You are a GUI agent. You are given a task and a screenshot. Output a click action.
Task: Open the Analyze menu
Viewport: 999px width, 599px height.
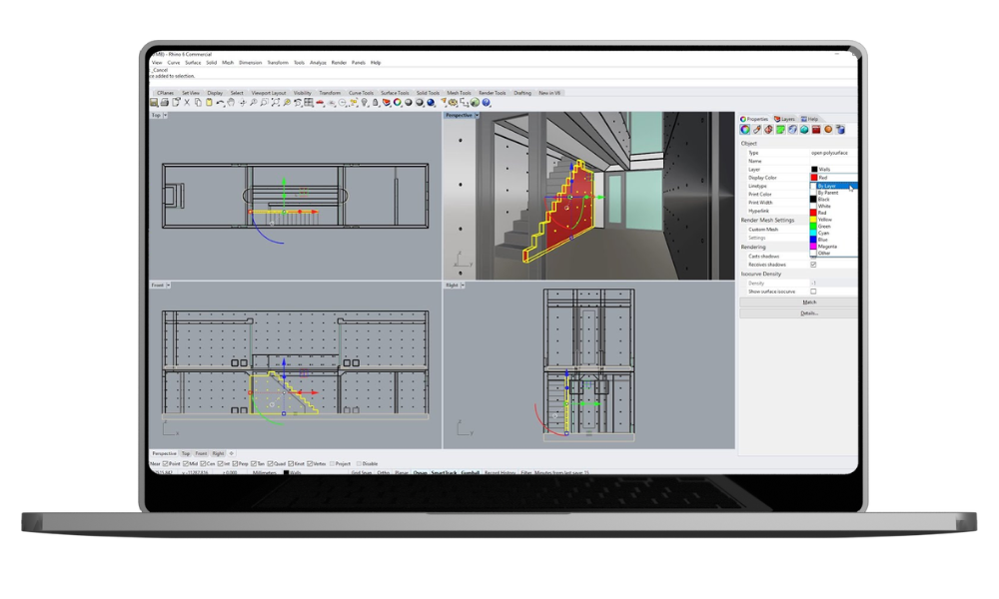(318, 62)
